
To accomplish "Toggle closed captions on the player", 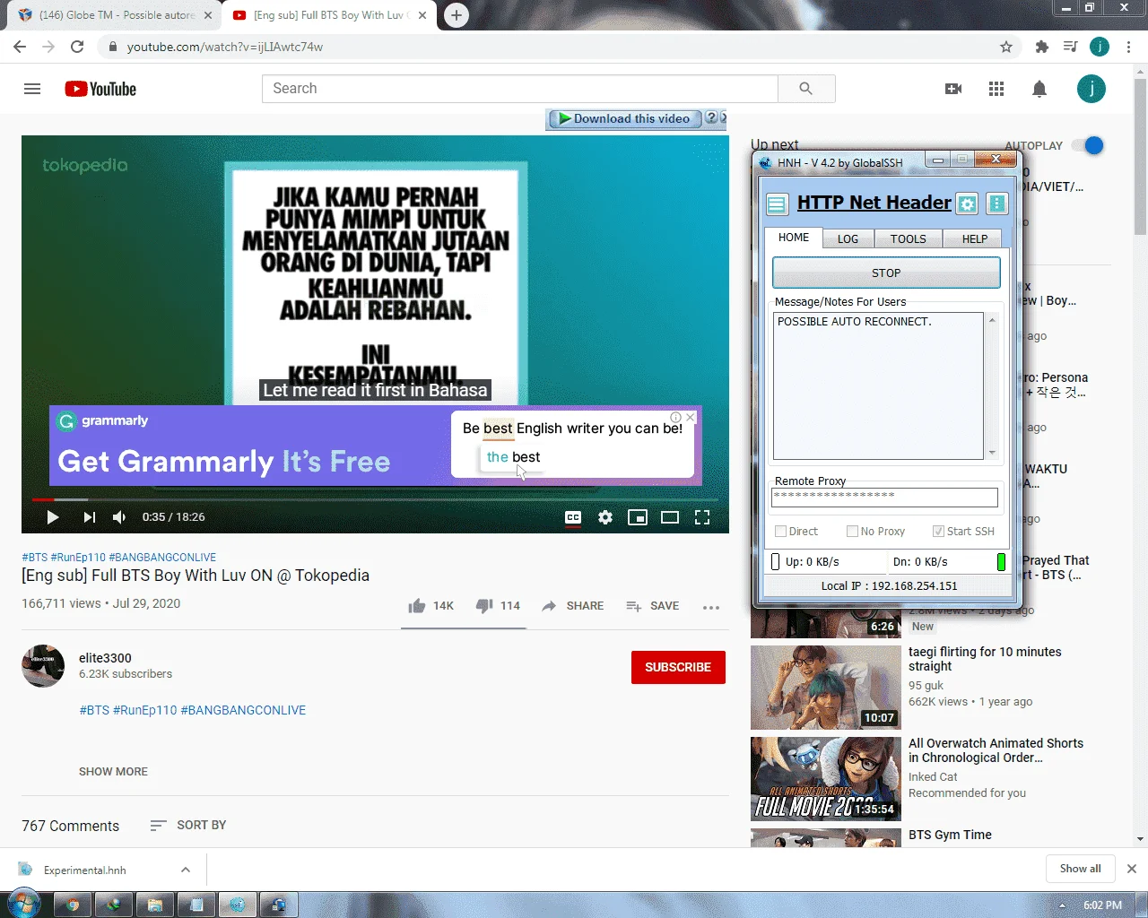I will click(573, 517).
